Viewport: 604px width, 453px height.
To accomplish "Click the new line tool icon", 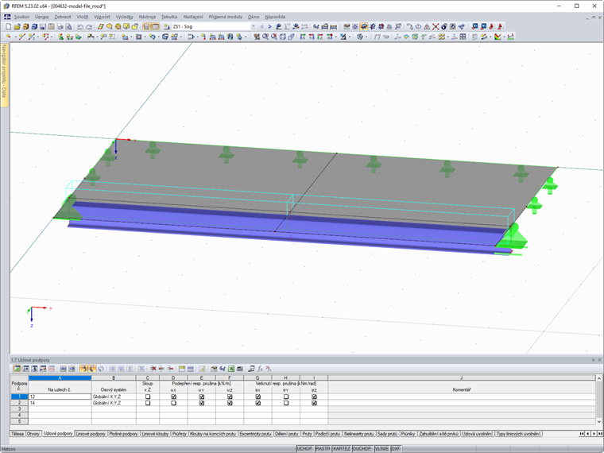I will click(21, 37).
